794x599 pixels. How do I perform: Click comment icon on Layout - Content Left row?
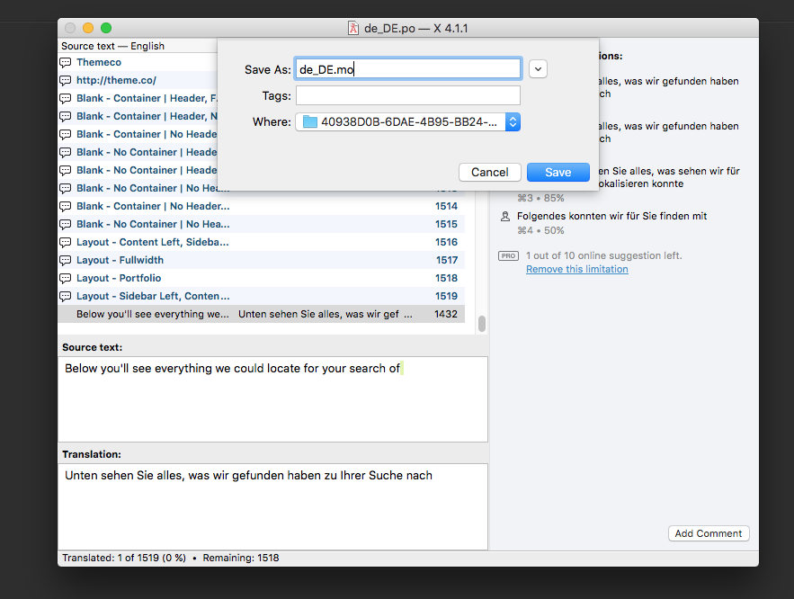66,243
